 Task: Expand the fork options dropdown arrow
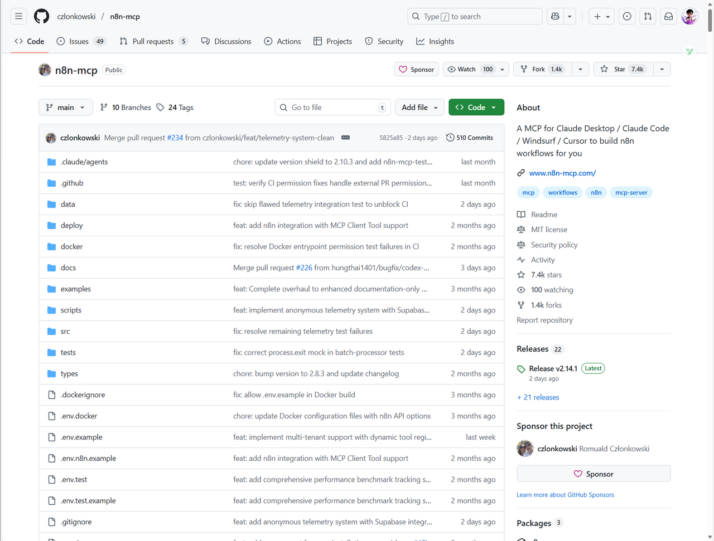(580, 69)
